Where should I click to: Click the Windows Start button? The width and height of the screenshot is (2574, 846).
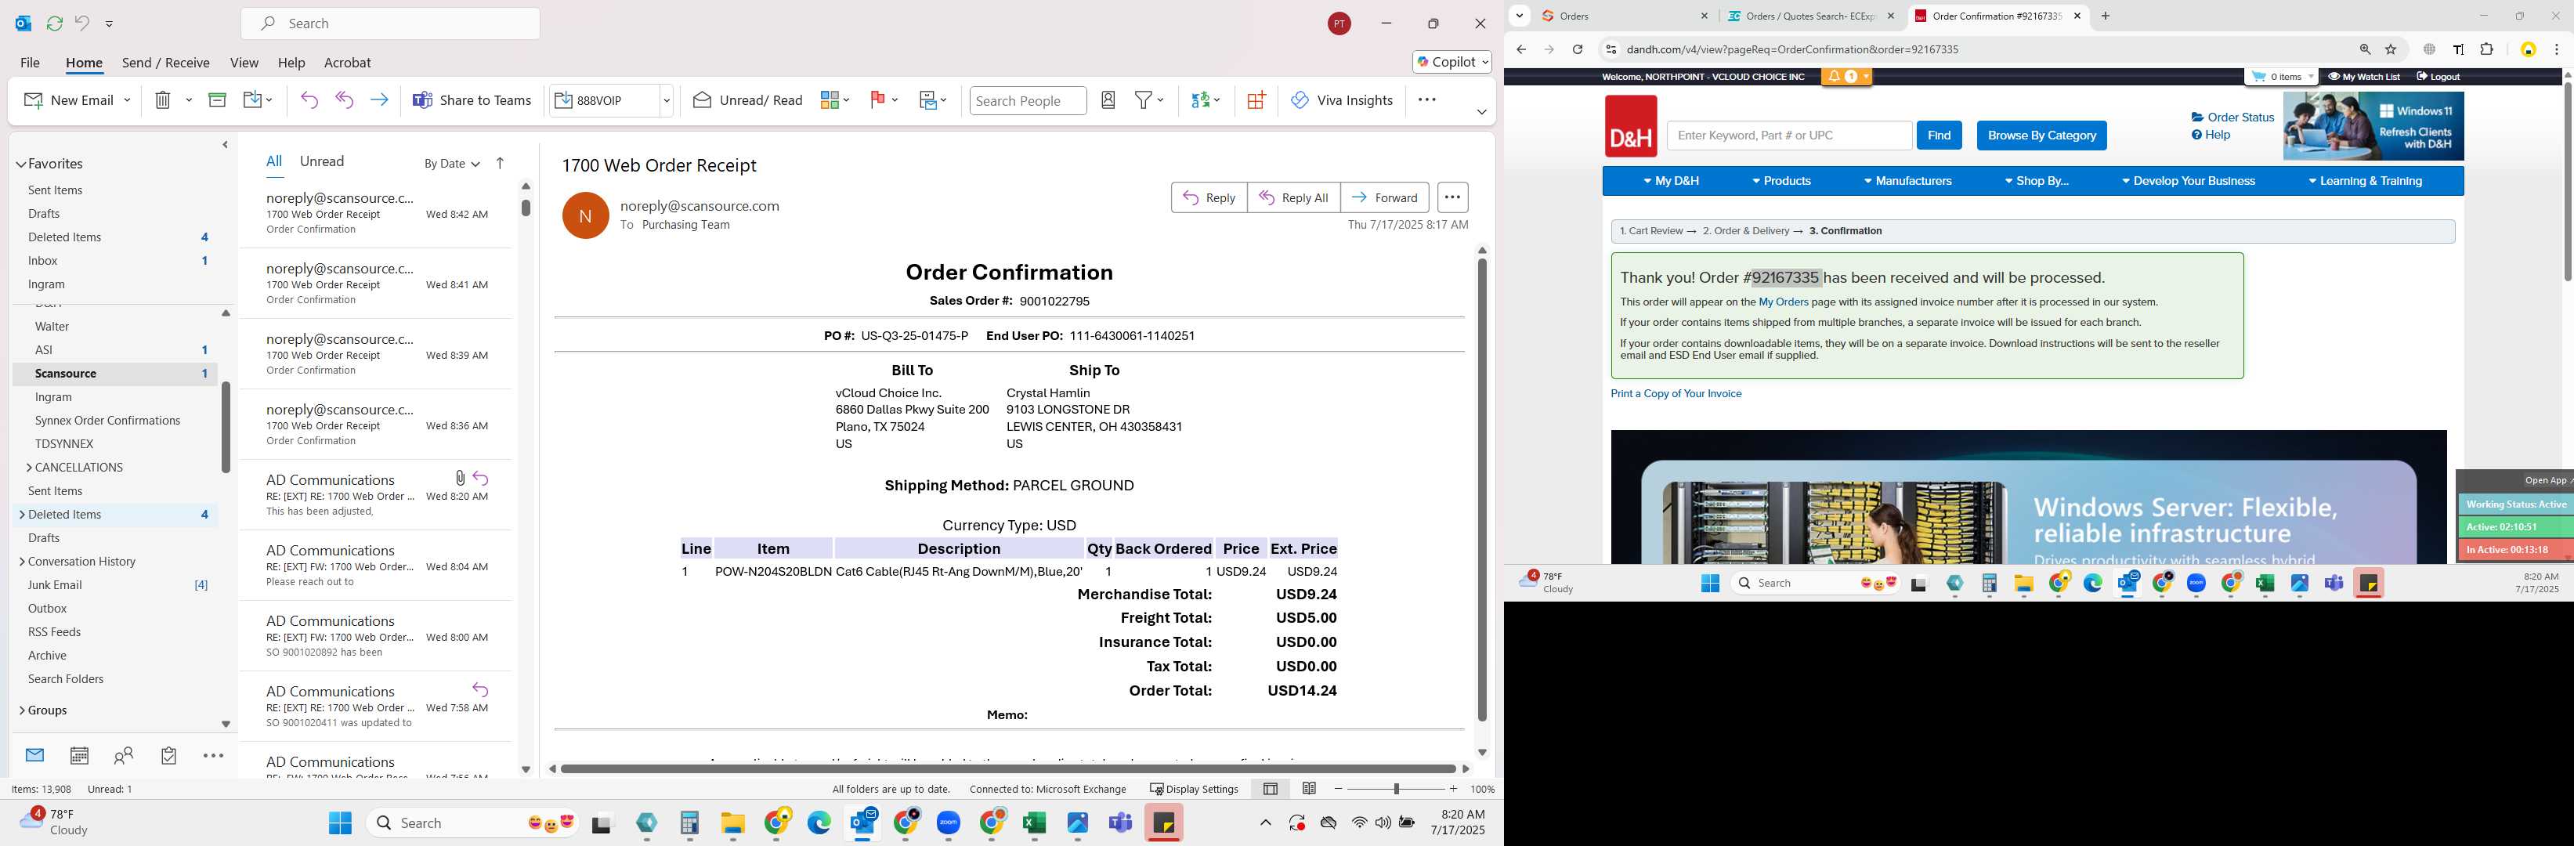point(340,823)
